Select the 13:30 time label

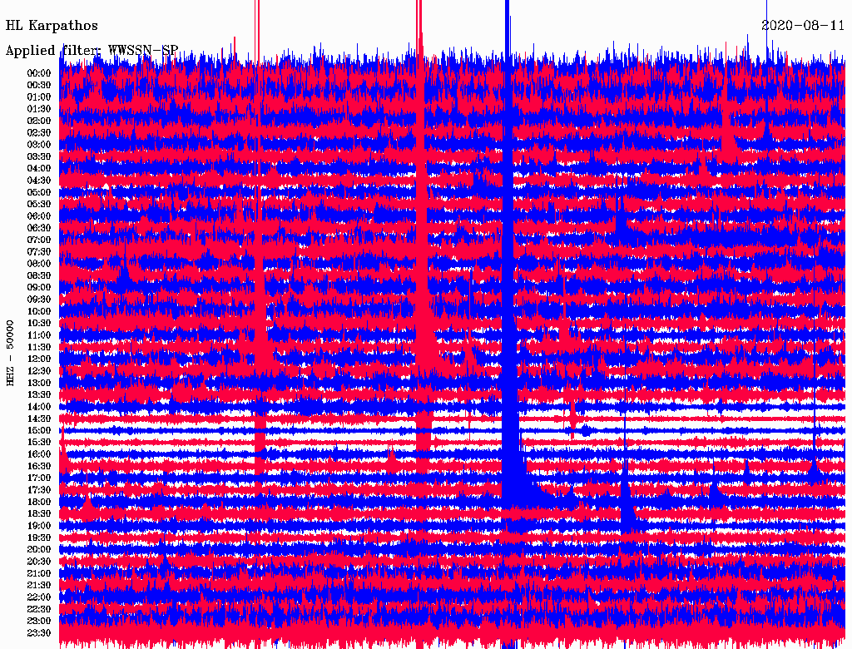point(39,395)
